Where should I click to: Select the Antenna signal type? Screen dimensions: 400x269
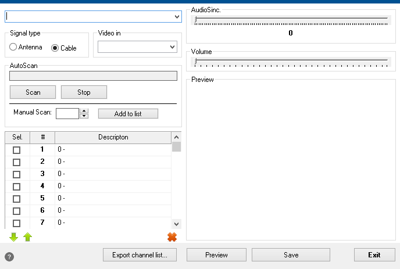[13, 48]
